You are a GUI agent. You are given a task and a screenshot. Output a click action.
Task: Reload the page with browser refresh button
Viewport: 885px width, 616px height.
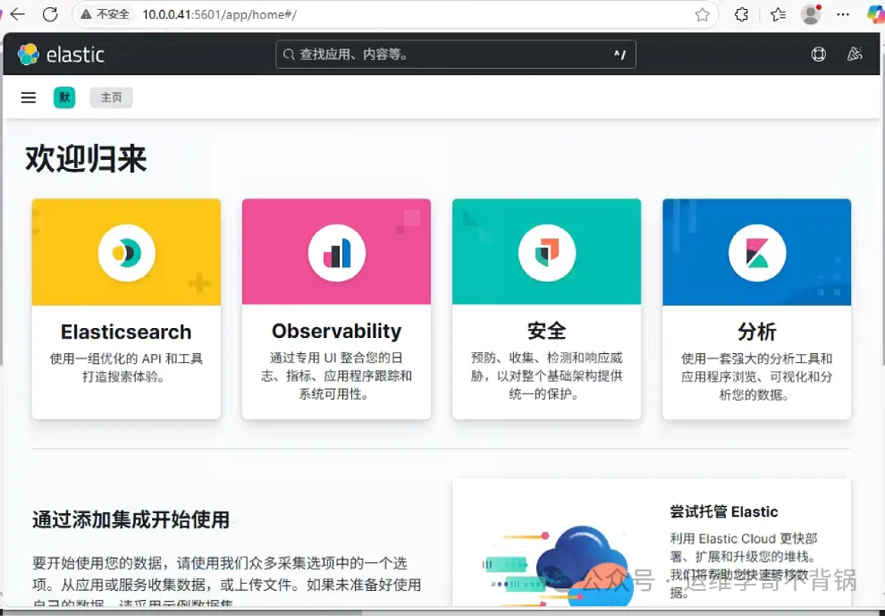click(x=50, y=14)
